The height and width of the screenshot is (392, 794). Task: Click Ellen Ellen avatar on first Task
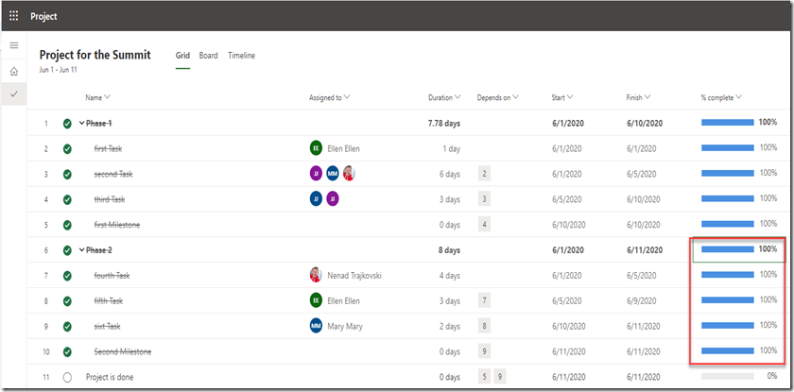coord(316,148)
